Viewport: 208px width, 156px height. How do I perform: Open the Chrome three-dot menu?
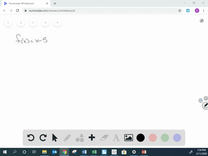[204, 10]
